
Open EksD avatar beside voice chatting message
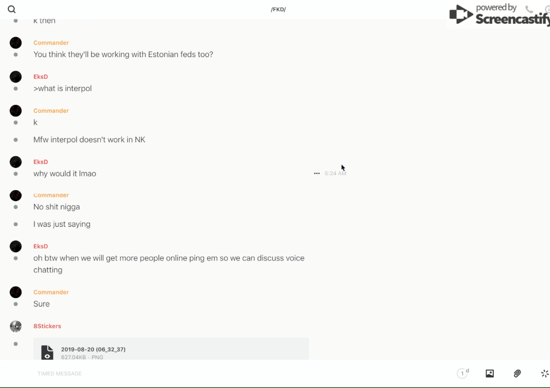pyautogui.click(x=16, y=246)
